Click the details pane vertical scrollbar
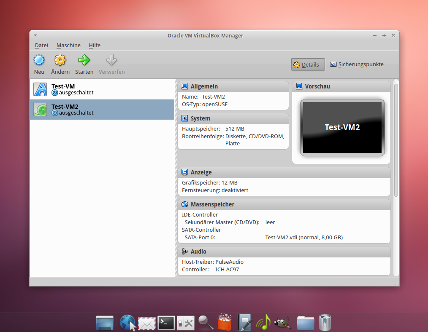Viewport: 428px width, 332px height. pos(396,140)
